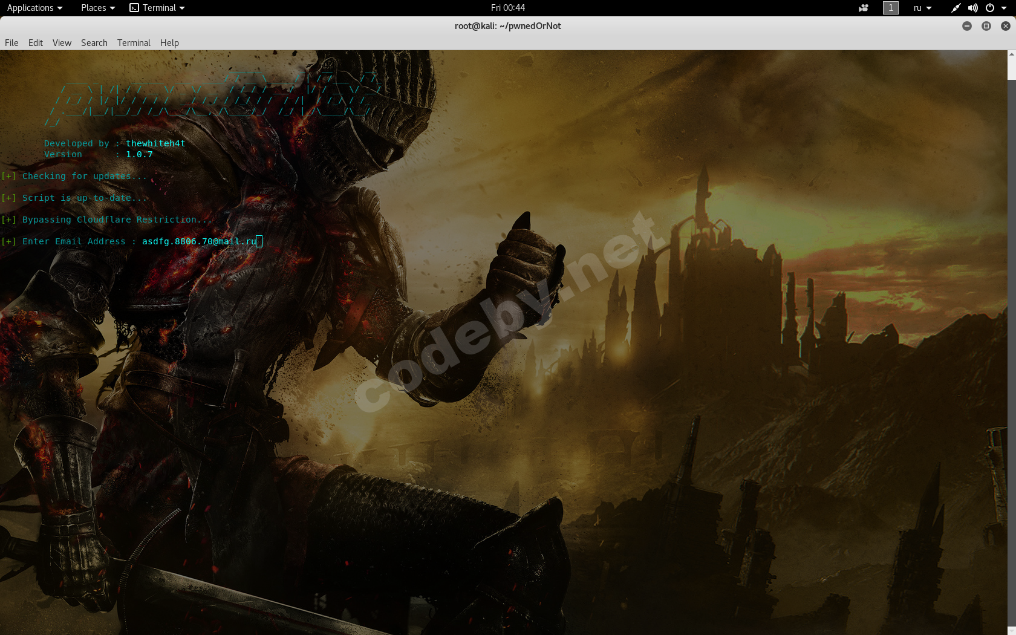Click the screen recorder camera icon
Viewport: 1016px width, 635px height.
pyautogui.click(x=864, y=8)
